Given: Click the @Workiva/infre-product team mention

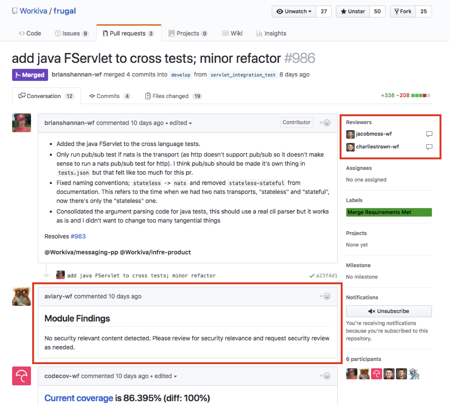Looking at the screenshot, I should (x=155, y=252).
